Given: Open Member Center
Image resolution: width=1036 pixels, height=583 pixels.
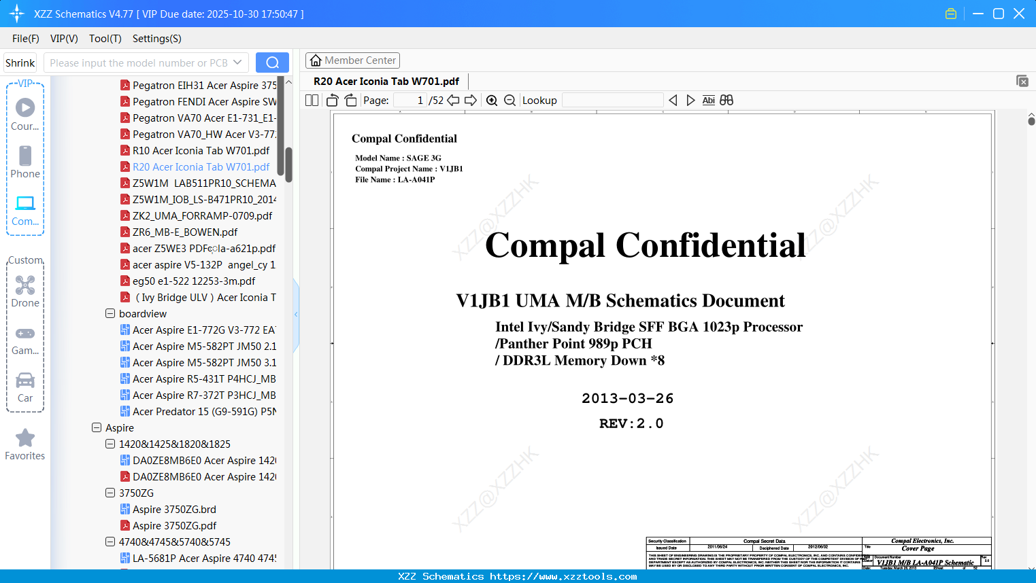Looking at the screenshot, I should pyautogui.click(x=352, y=60).
